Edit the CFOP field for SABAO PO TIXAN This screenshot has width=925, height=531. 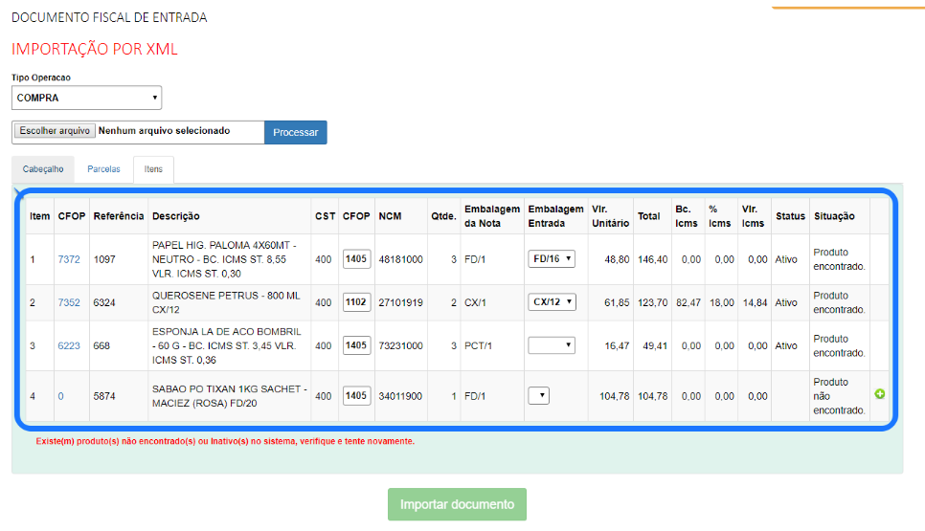point(356,395)
